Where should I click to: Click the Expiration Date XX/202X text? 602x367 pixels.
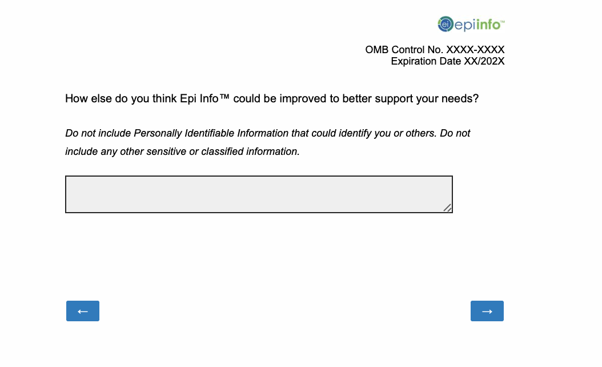click(447, 61)
